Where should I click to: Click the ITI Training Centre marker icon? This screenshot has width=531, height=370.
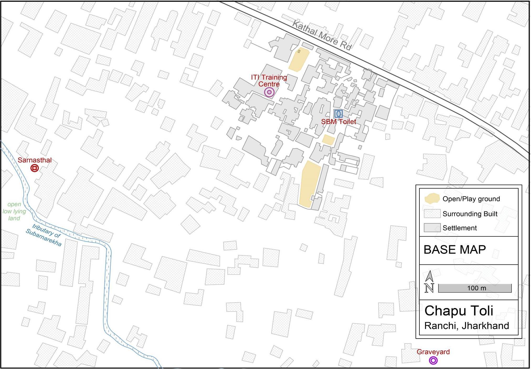(269, 92)
